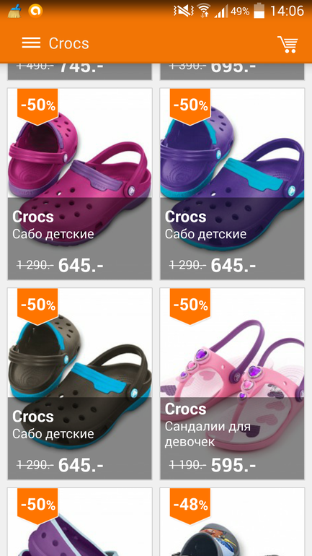The height and width of the screenshot is (556, 312).
Task: Tap the orange circle notification icon
Action: pyautogui.click(x=35, y=11)
